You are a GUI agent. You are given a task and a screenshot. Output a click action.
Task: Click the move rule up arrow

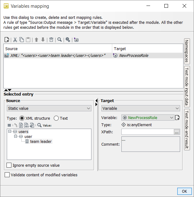[36, 40]
